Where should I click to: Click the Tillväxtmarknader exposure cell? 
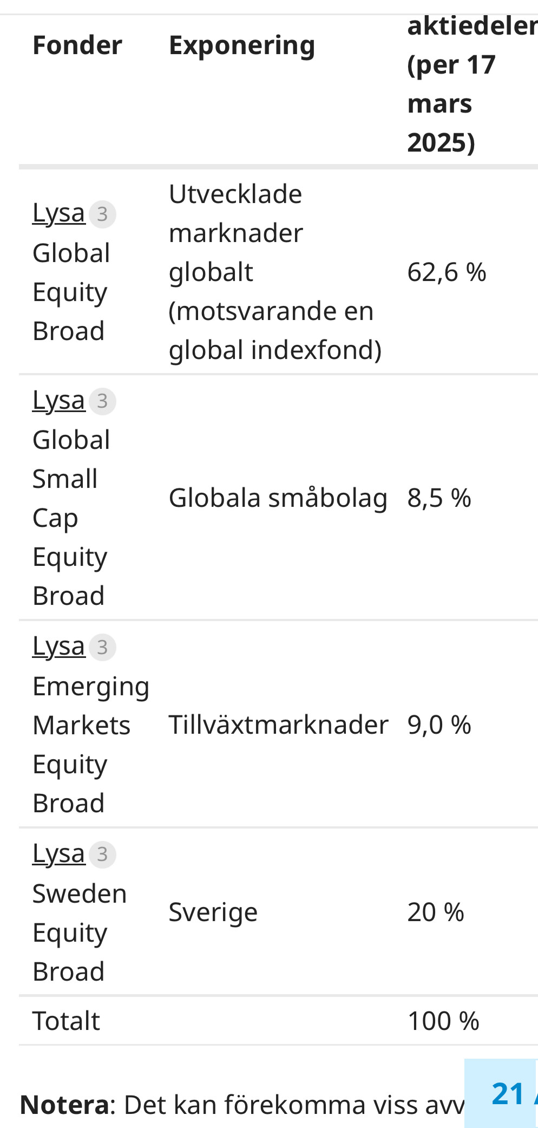[278, 725]
